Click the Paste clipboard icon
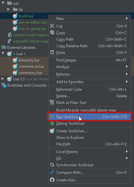This screenshot has width=134, height=187. tap(52, 52)
